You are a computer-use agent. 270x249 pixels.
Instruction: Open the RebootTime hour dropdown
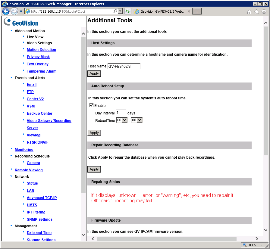coord(122,120)
